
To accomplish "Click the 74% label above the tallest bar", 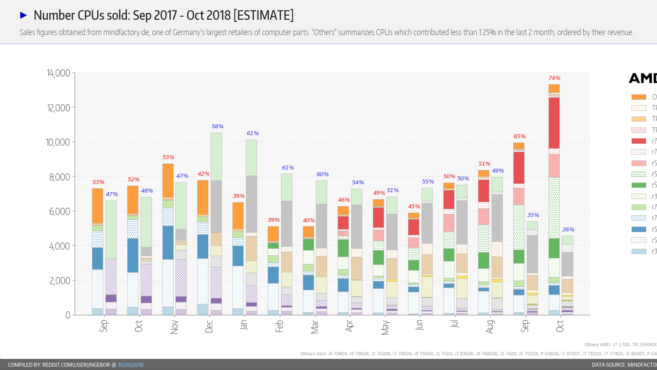I will tap(554, 78).
